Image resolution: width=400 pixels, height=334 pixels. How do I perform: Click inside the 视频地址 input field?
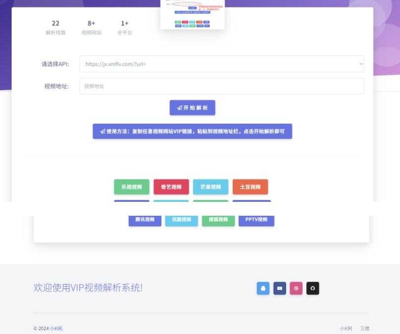[221, 86]
